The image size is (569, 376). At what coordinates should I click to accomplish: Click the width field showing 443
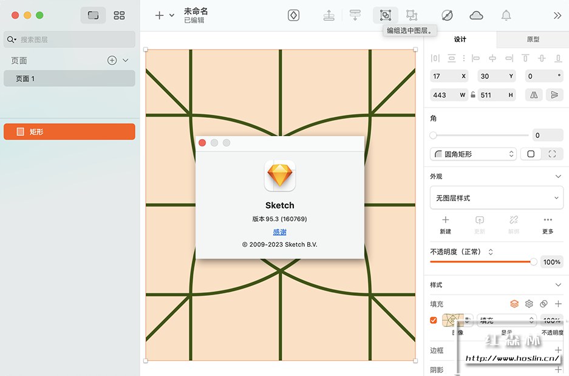point(449,95)
